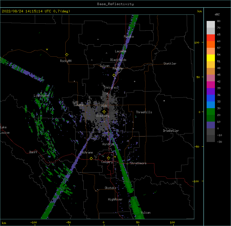Click the Stettler city label
The image size is (231, 226).
tap(170, 64)
